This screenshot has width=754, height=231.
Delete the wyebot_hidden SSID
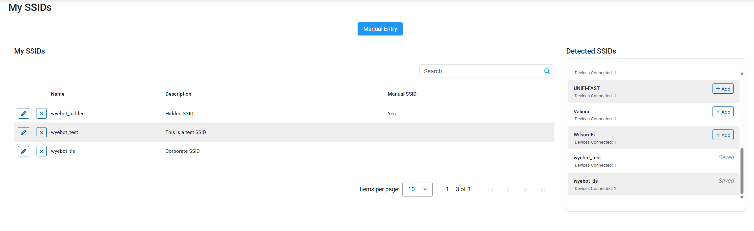pos(41,113)
